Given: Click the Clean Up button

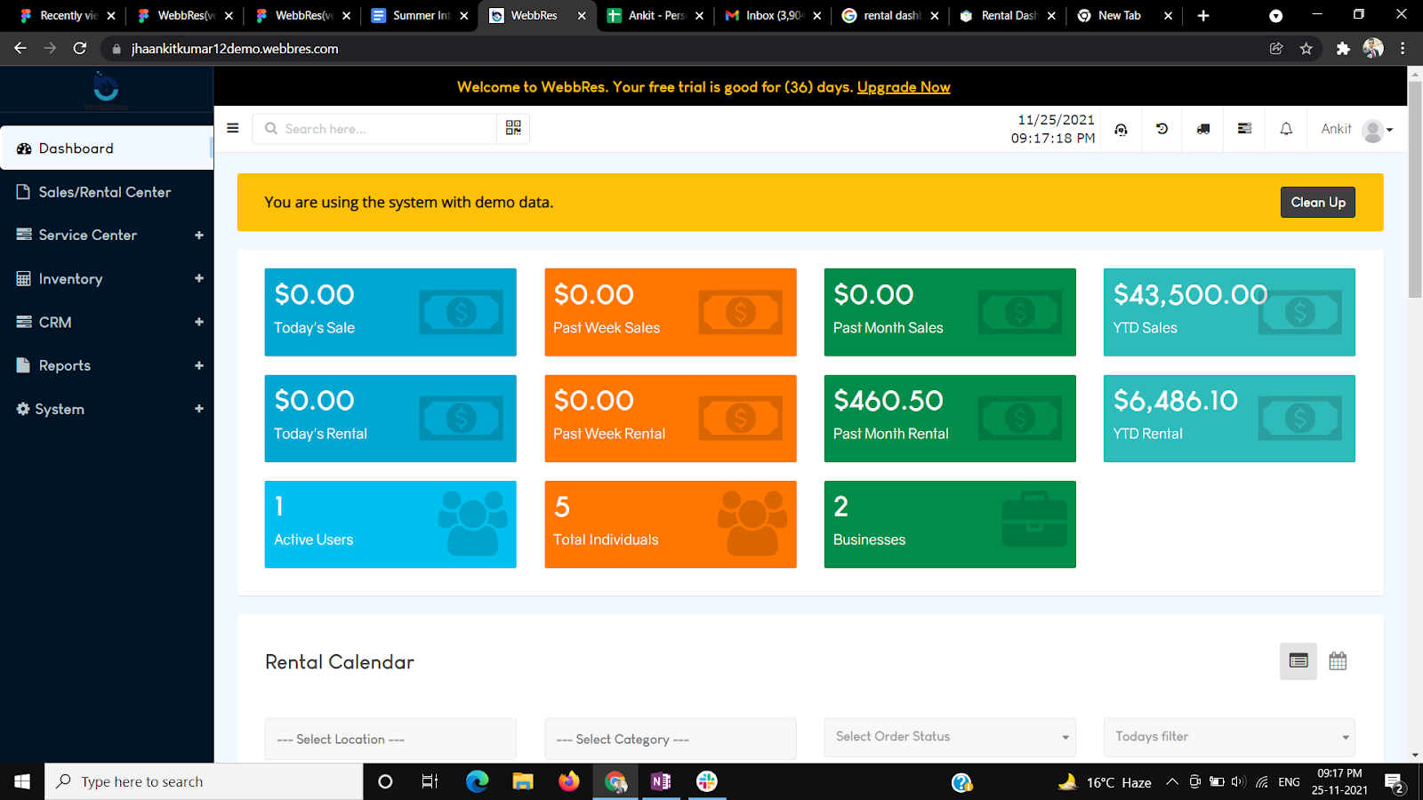Looking at the screenshot, I should [x=1318, y=202].
